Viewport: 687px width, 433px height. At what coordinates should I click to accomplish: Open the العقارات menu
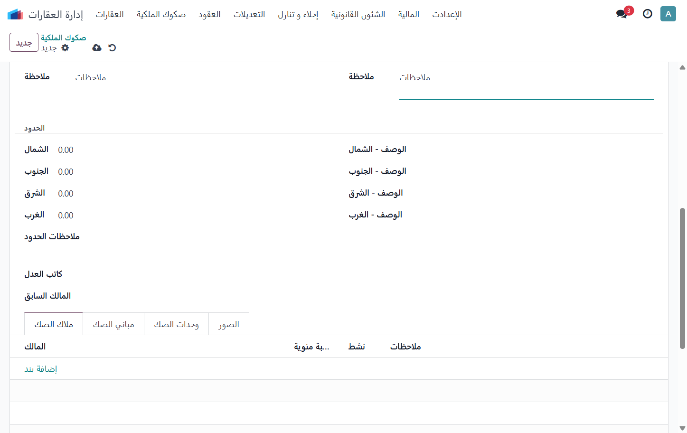pyautogui.click(x=110, y=14)
